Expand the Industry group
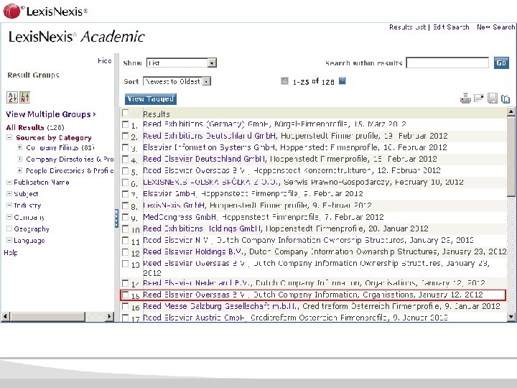This screenshot has height=388, width=517. tap(9, 205)
